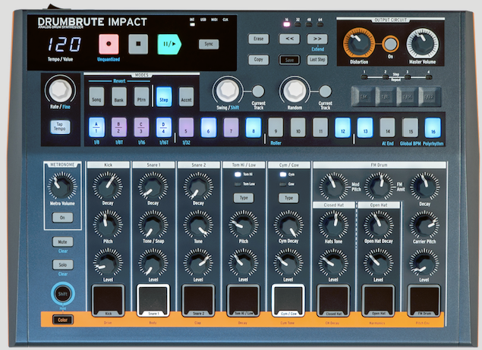This screenshot has width=482, height=350.
Task: Touch Step Repeat strip position 1
Action: click(x=364, y=77)
